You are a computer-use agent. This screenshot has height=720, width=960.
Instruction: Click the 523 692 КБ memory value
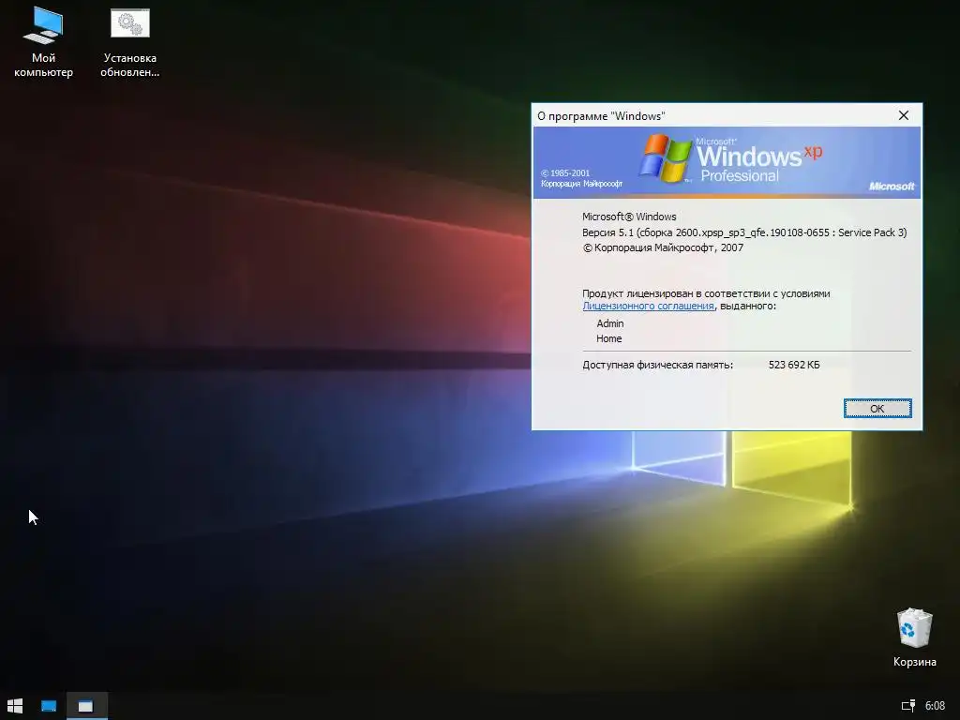pyautogui.click(x=793, y=365)
